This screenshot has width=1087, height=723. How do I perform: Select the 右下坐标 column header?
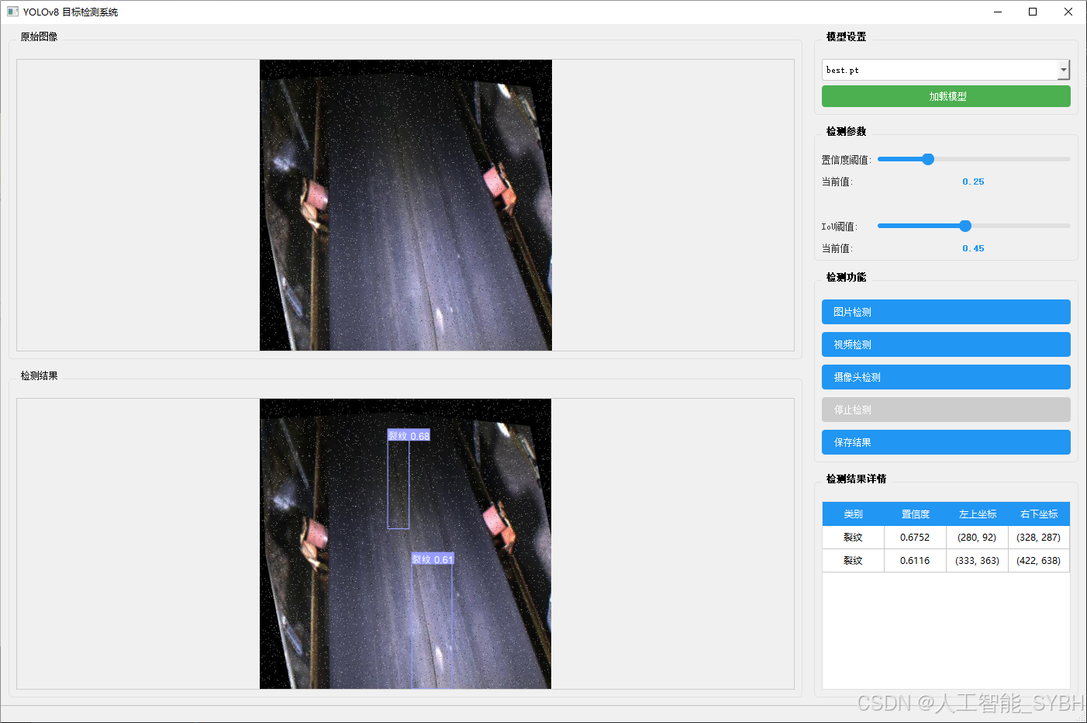coord(1039,514)
